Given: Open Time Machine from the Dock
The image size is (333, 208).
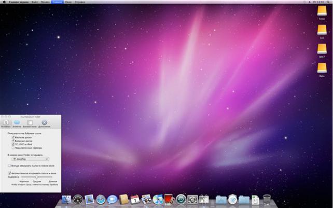Looking at the screenshot, I should (181, 200).
